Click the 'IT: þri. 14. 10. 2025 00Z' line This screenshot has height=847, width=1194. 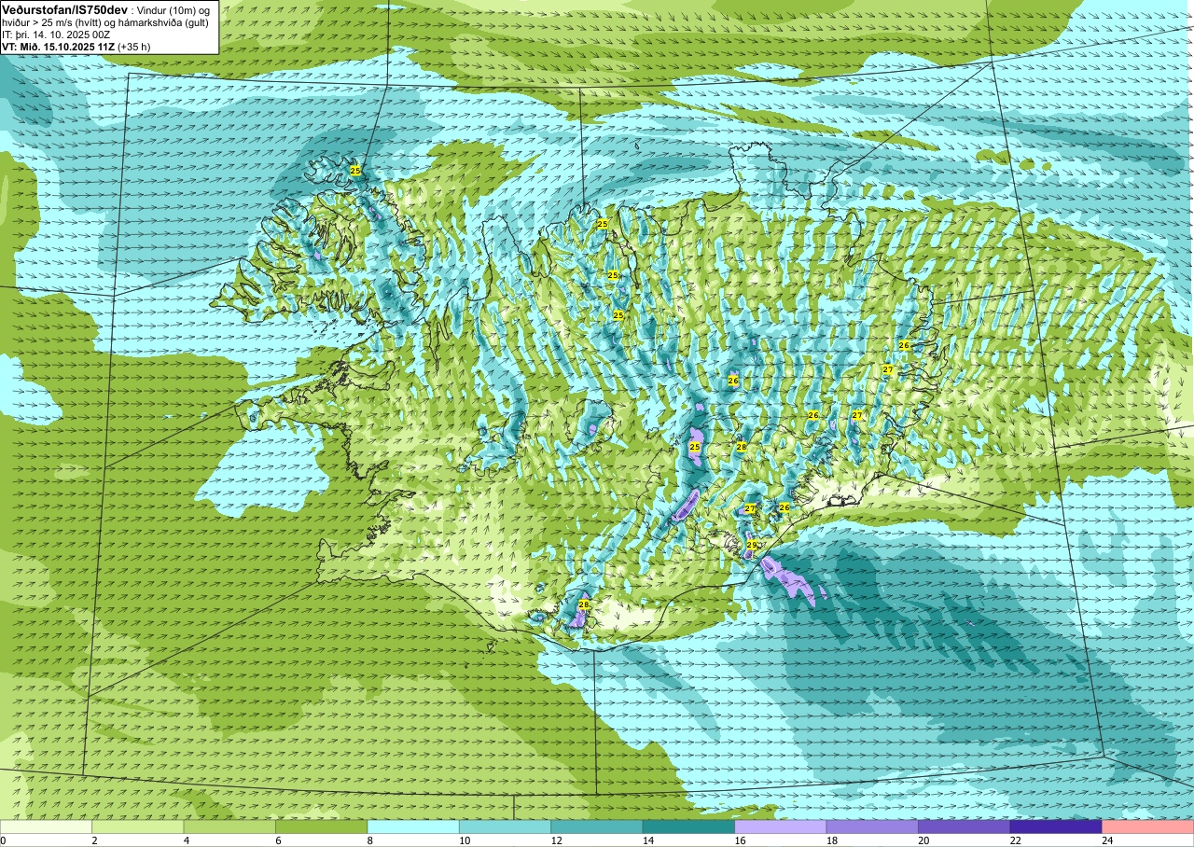56,34
